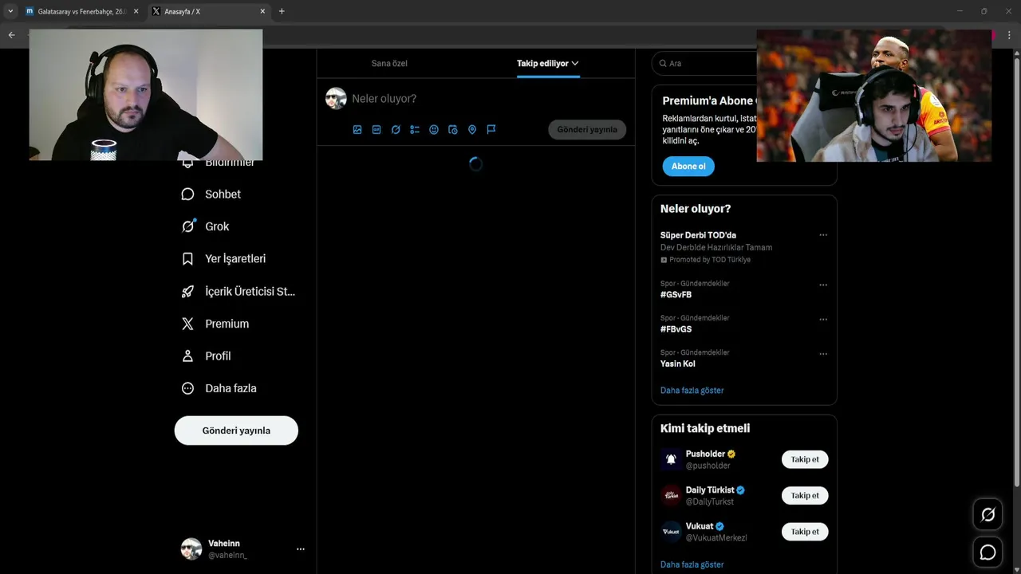
Task: Open Daily Türkist's profile avatar
Action: (x=671, y=495)
